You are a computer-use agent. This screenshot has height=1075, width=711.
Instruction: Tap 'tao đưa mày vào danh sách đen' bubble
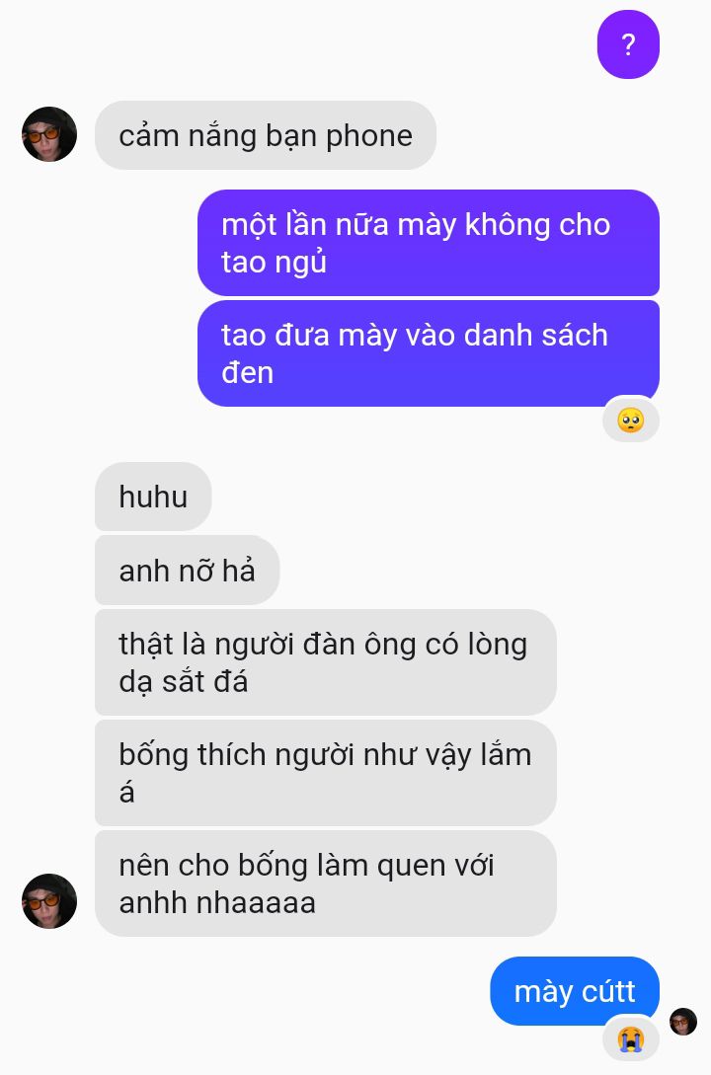coord(429,353)
